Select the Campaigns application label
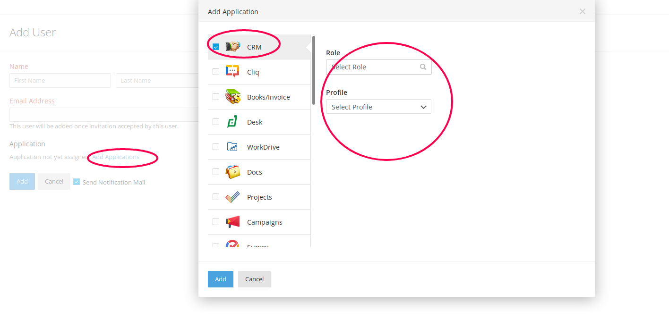Image resolution: width=669 pixels, height=328 pixels. [x=265, y=222]
